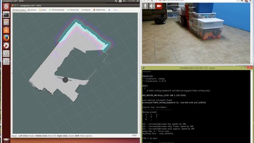Open Ubuntu Software Center in the launcher
254x143 pixels.
pyautogui.click(x=6, y=30)
